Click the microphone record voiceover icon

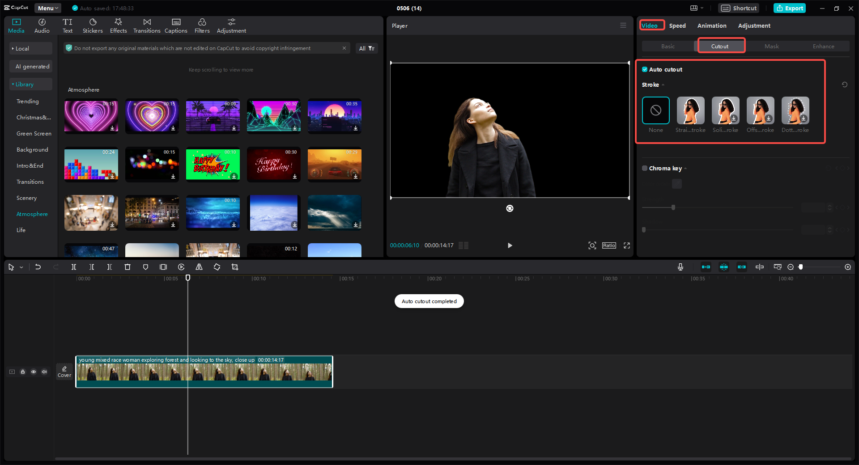(x=680, y=267)
